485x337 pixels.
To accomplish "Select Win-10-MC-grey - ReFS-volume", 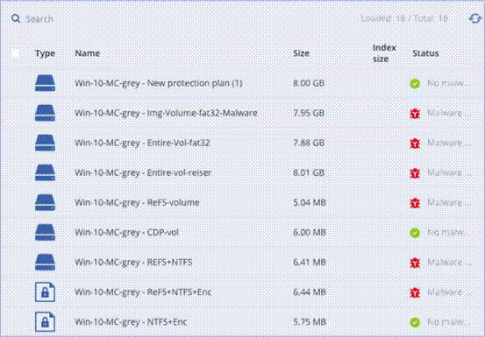I will [x=137, y=202].
